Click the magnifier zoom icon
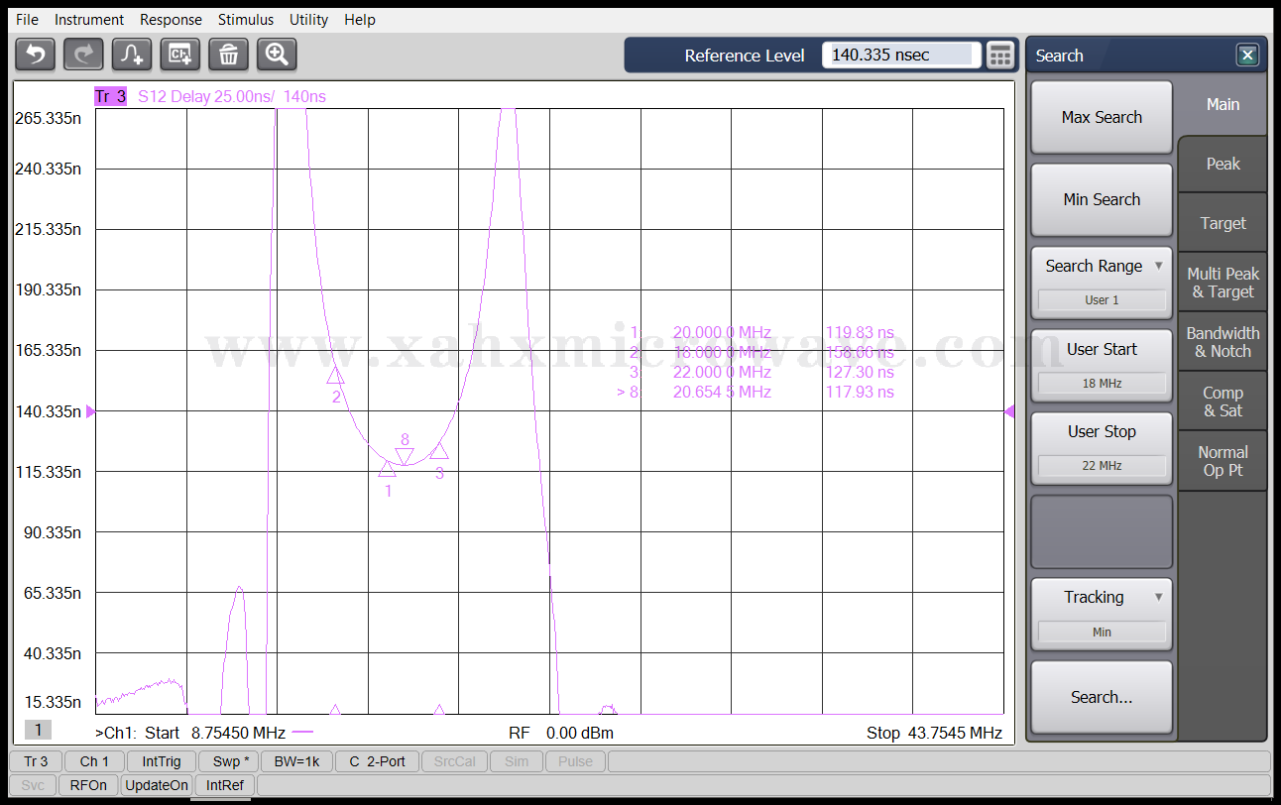 277,54
